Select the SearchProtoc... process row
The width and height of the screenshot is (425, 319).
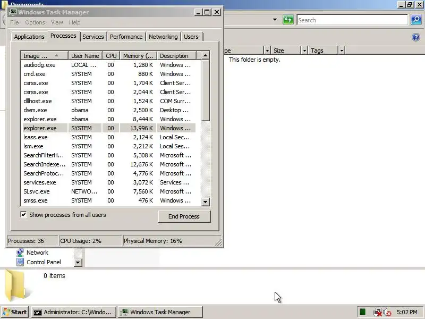pyautogui.click(x=109, y=173)
